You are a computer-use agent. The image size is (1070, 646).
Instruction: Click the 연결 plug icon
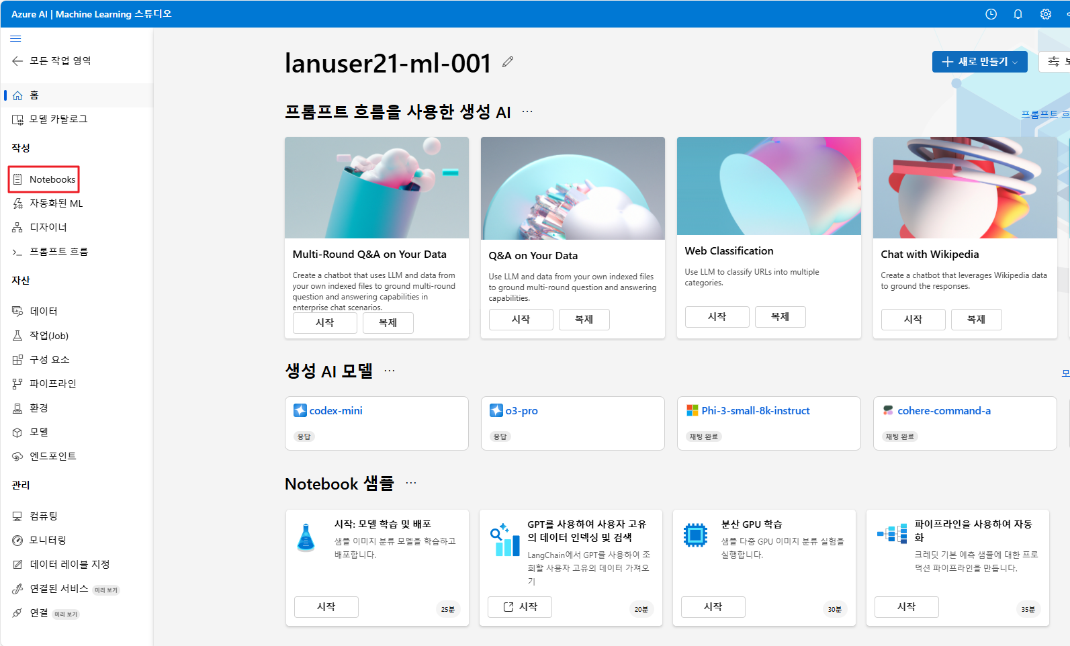point(17,613)
